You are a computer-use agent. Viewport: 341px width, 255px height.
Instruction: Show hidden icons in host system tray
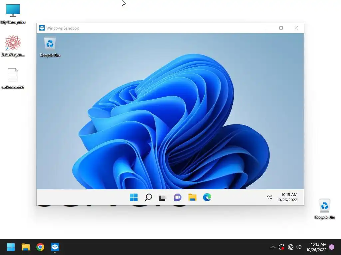[273, 247]
